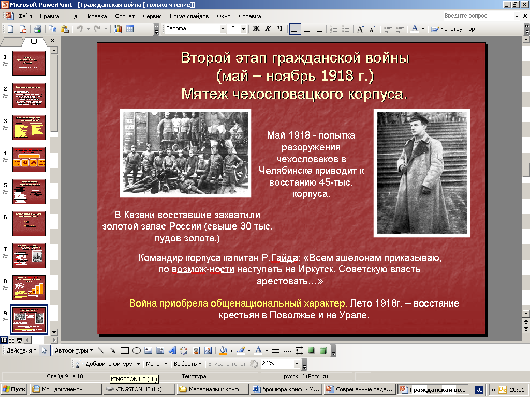Screen dimensions: 530x397
Task: Insert WordArt object
Action: coord(172,350)
